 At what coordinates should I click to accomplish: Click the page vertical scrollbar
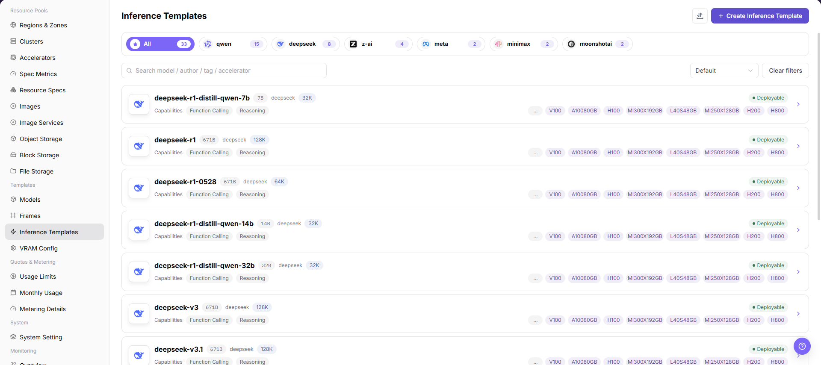click(x=819, y=126)
